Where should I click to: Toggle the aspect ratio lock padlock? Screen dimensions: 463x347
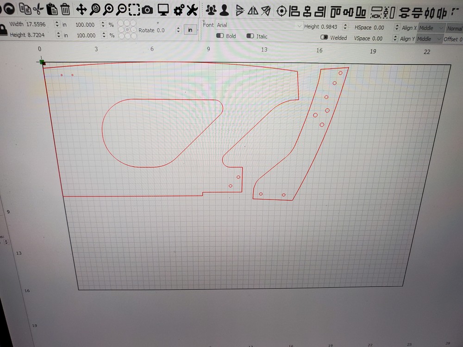pyautogui.click(x=3, y=30)
